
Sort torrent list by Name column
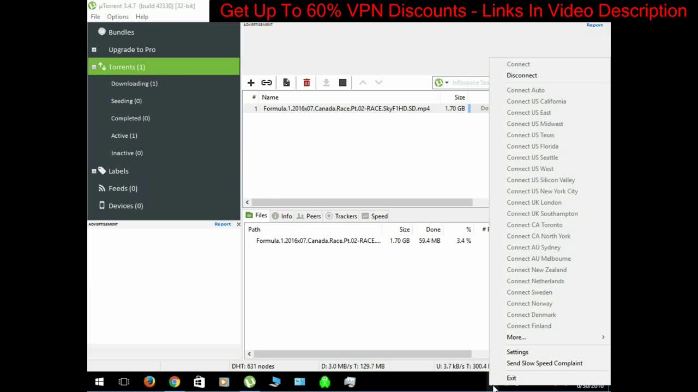[x=270, y=97]
